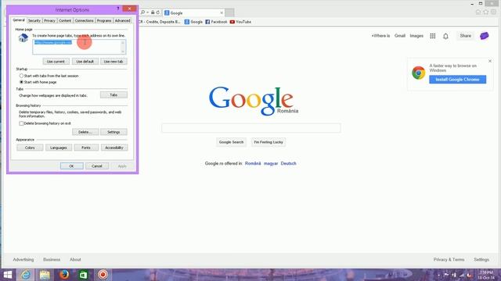
Task: Open the address bar dropdown arrow
Action: tap(148, 12)
